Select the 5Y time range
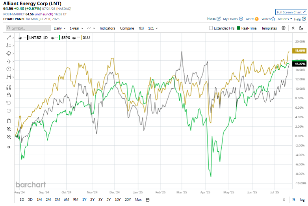This screenshot has height=206, width=308. [x=108, y=200]
